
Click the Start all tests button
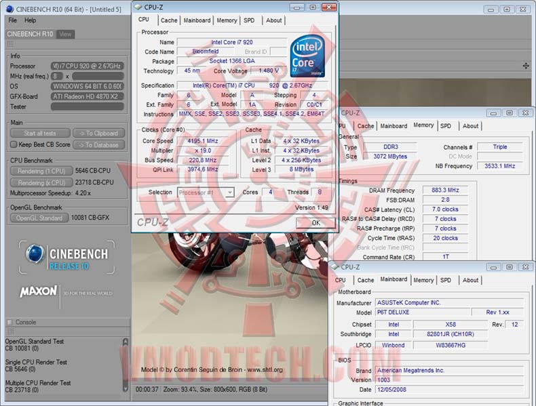click(x=40, y=133)
